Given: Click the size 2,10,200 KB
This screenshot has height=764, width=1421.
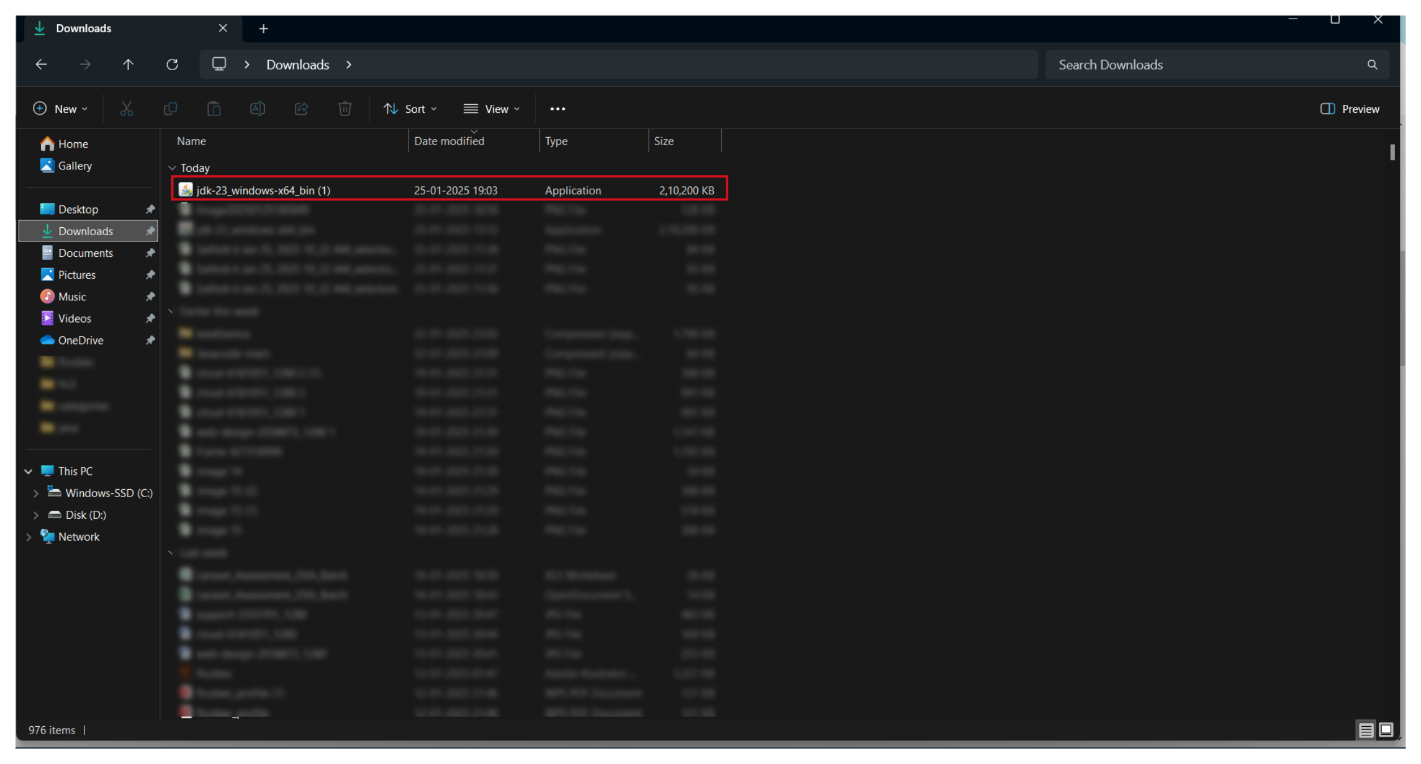Looking at the screenshot, I should point(687,191).
